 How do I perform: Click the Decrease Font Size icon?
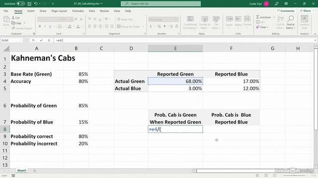click(x=81, y=19)
